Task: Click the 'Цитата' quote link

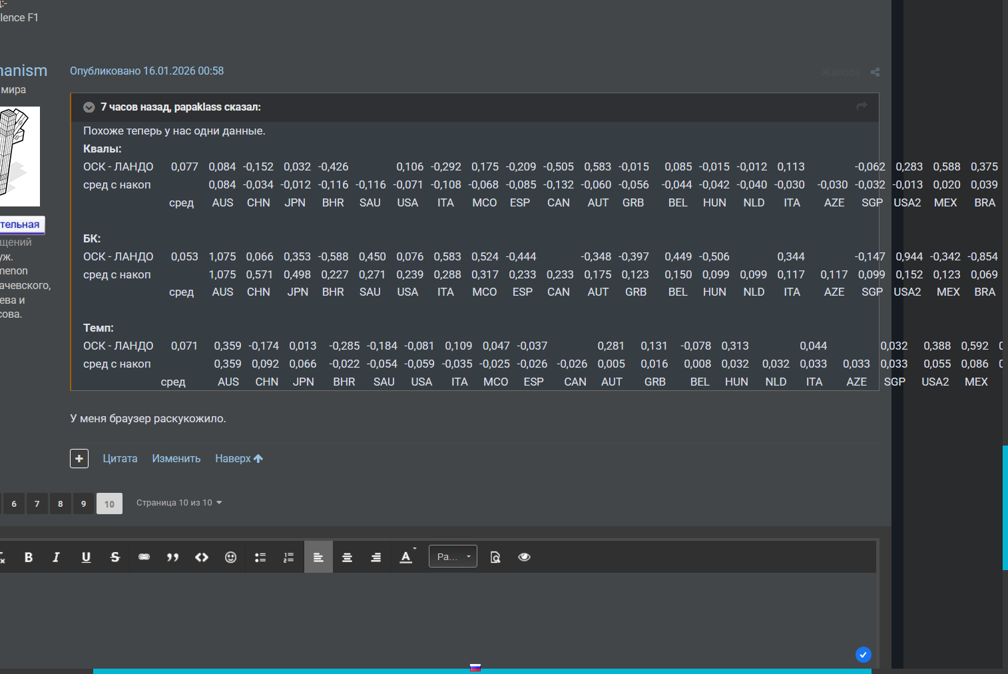Action: coord(120,459)
